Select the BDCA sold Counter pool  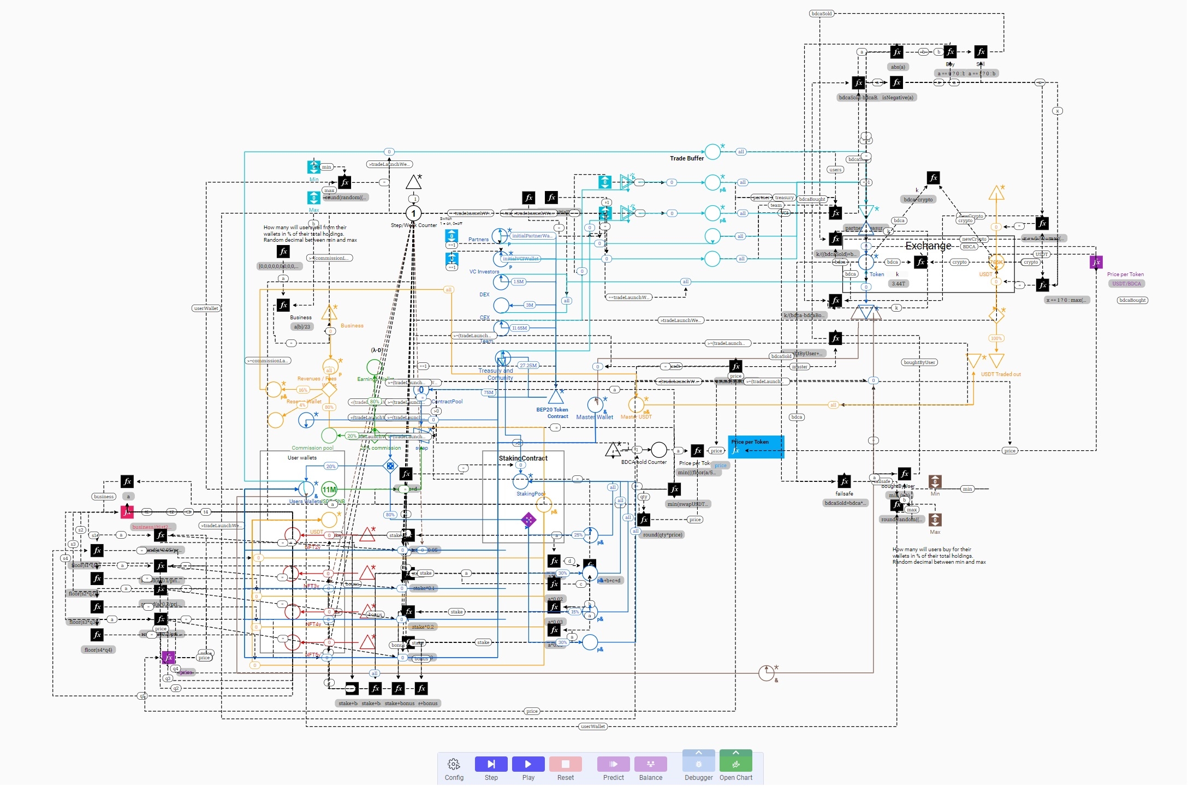659,450
